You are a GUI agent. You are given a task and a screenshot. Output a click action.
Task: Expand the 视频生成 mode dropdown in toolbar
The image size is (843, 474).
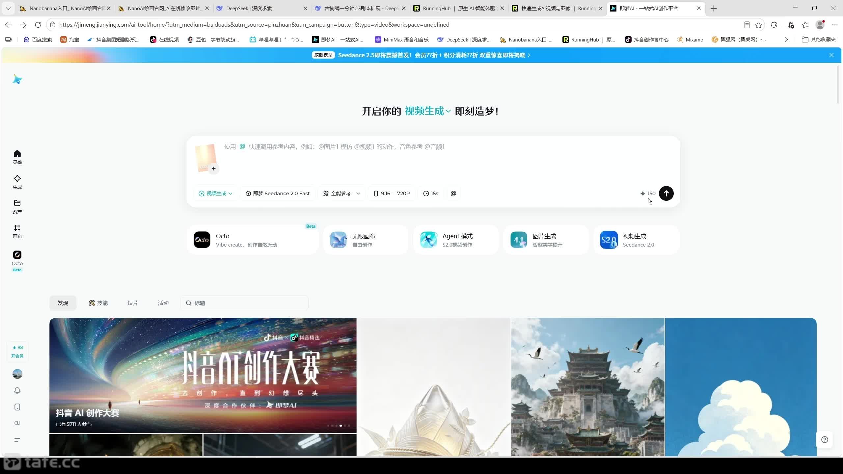215,193
